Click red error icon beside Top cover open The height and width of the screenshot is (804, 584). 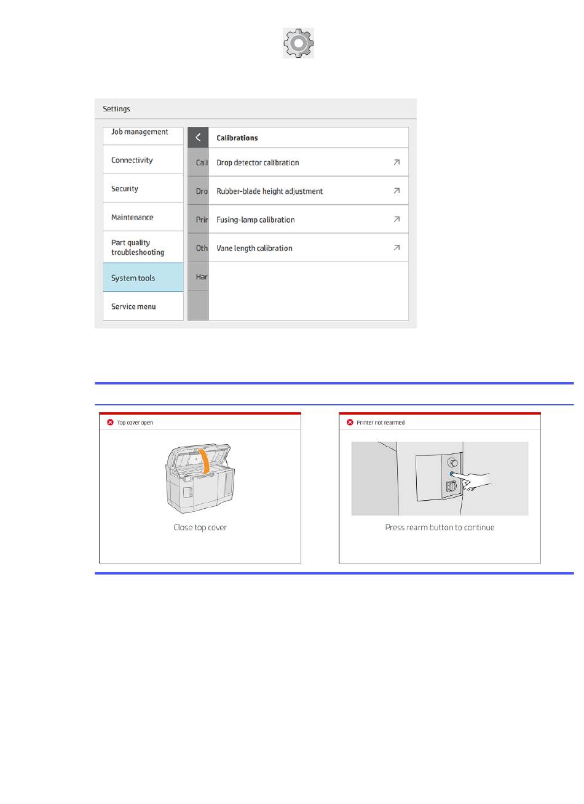[110, 423]
